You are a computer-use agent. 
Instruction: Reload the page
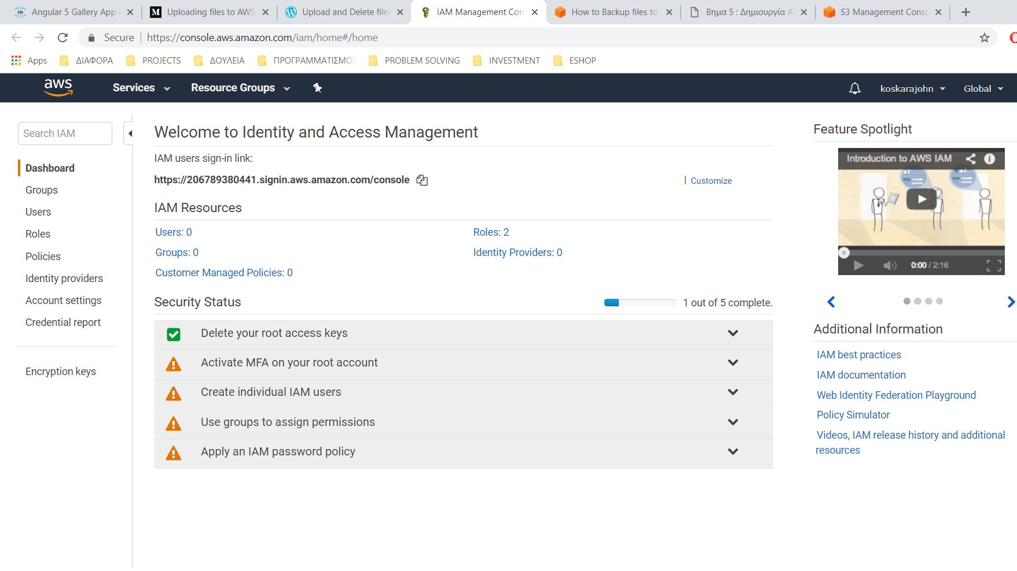[63, 38]
